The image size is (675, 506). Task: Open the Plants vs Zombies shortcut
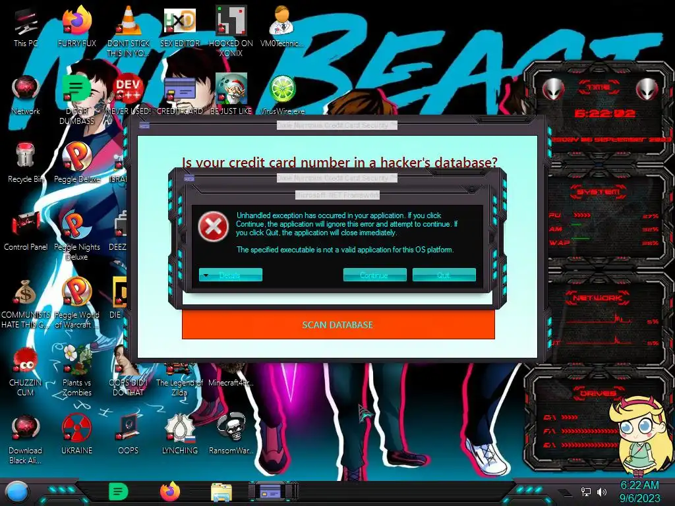tap(76, 371)
